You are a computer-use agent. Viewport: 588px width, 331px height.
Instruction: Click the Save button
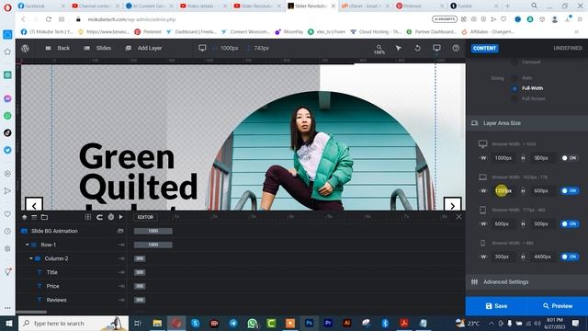click(496, 306)
